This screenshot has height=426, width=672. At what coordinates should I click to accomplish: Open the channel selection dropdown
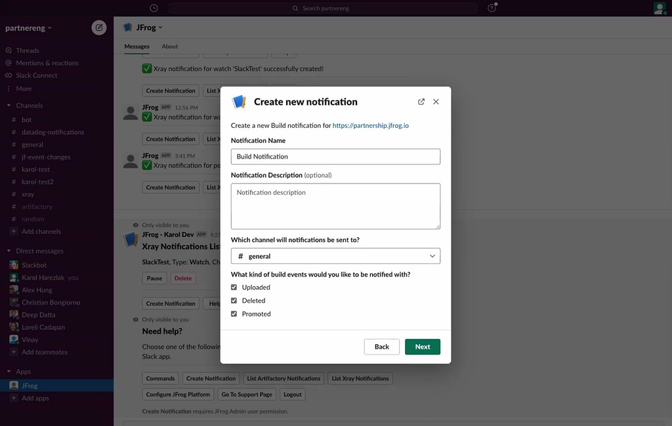pos(335,256)
